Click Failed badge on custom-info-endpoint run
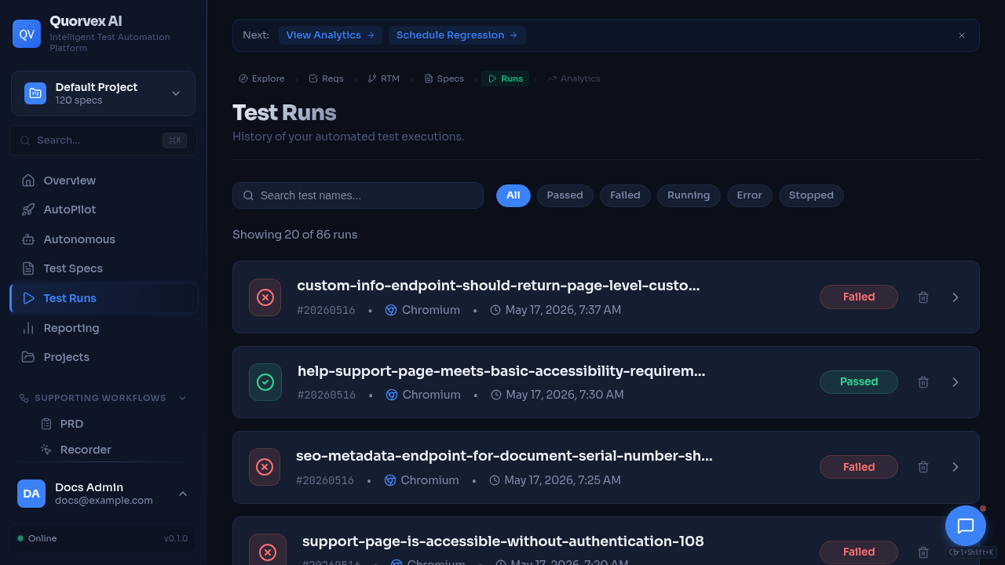This screenshot has width=1005, height=565. (859, 297)
